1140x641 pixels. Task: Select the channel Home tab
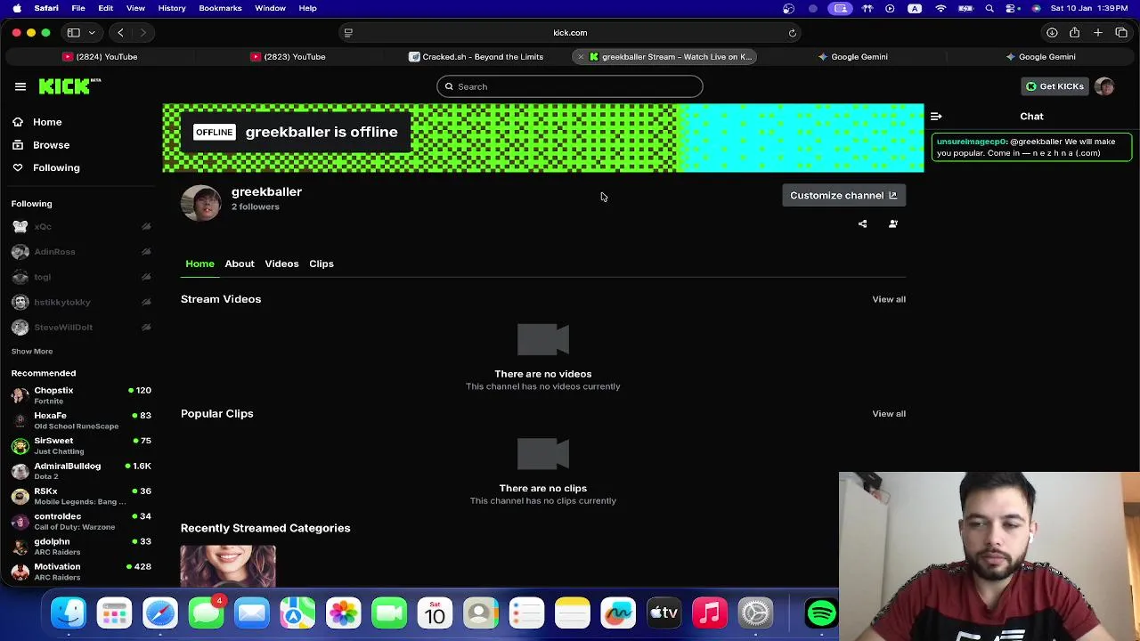tap(199, 264)
